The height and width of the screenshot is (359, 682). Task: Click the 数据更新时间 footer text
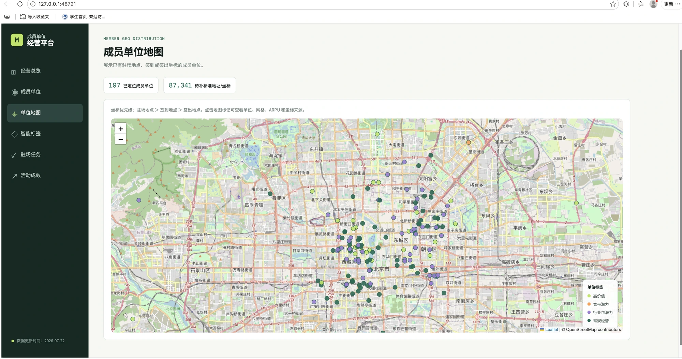click(x=41, y=341)
